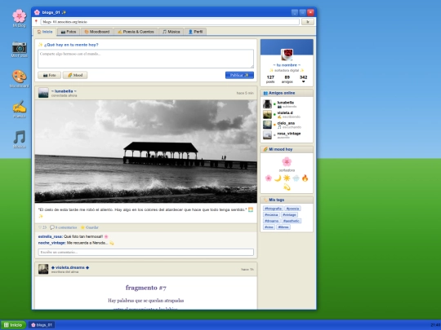This screenshot has width=441, height=330.
Task: Open the #libros tag
Action: (x=283, y=227)
